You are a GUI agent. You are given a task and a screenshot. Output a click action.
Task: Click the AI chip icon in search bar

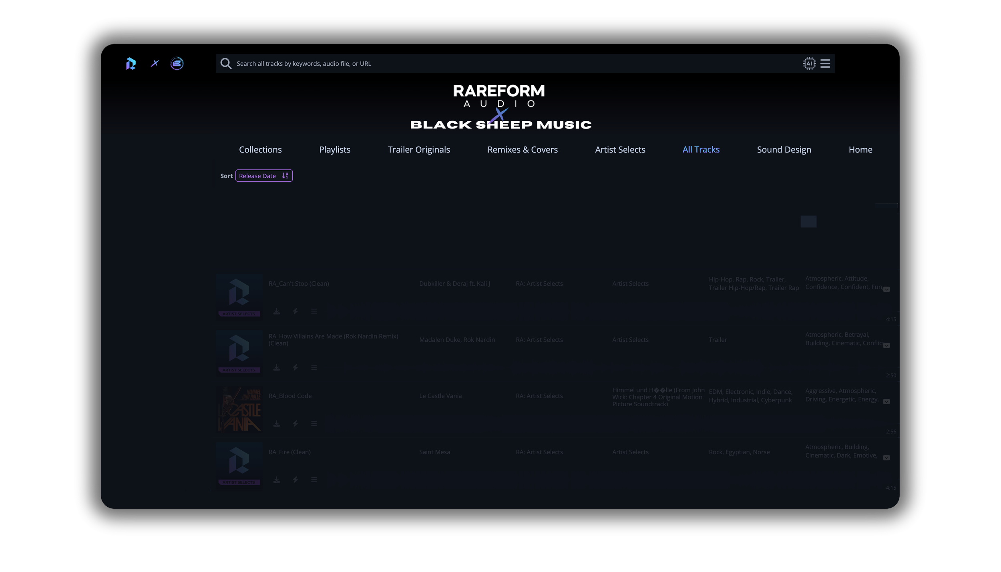809,64
